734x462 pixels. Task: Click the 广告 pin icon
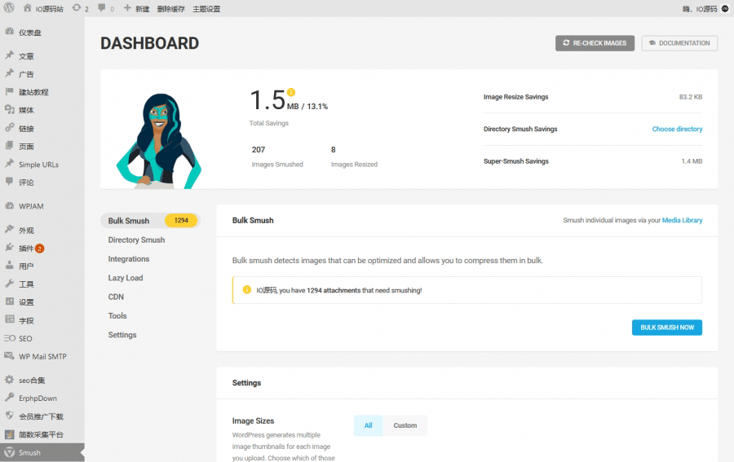9,73
